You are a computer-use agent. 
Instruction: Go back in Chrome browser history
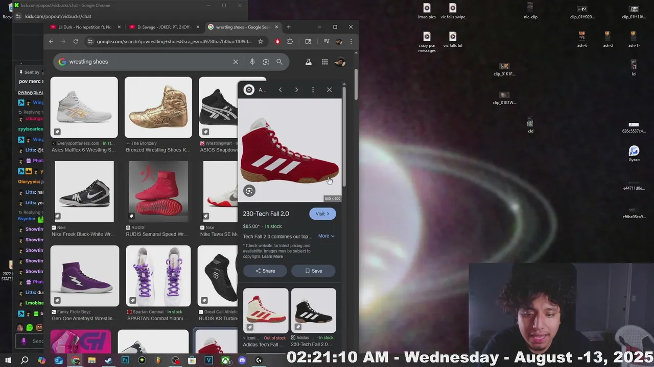point(51,41)
